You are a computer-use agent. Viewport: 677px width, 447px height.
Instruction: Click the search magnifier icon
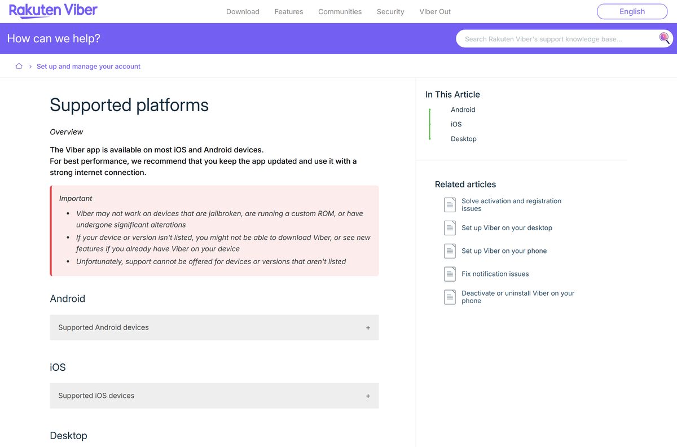[x=665, y=38]
